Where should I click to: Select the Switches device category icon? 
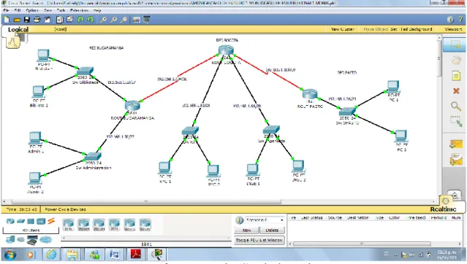point(20,221)
